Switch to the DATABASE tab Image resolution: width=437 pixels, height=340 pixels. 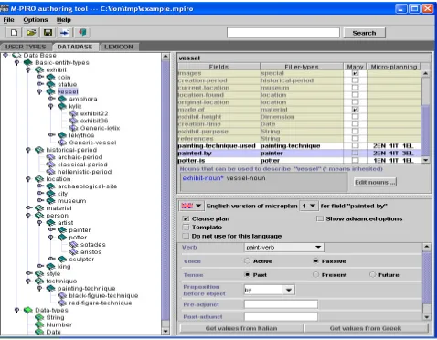(75, 47)
